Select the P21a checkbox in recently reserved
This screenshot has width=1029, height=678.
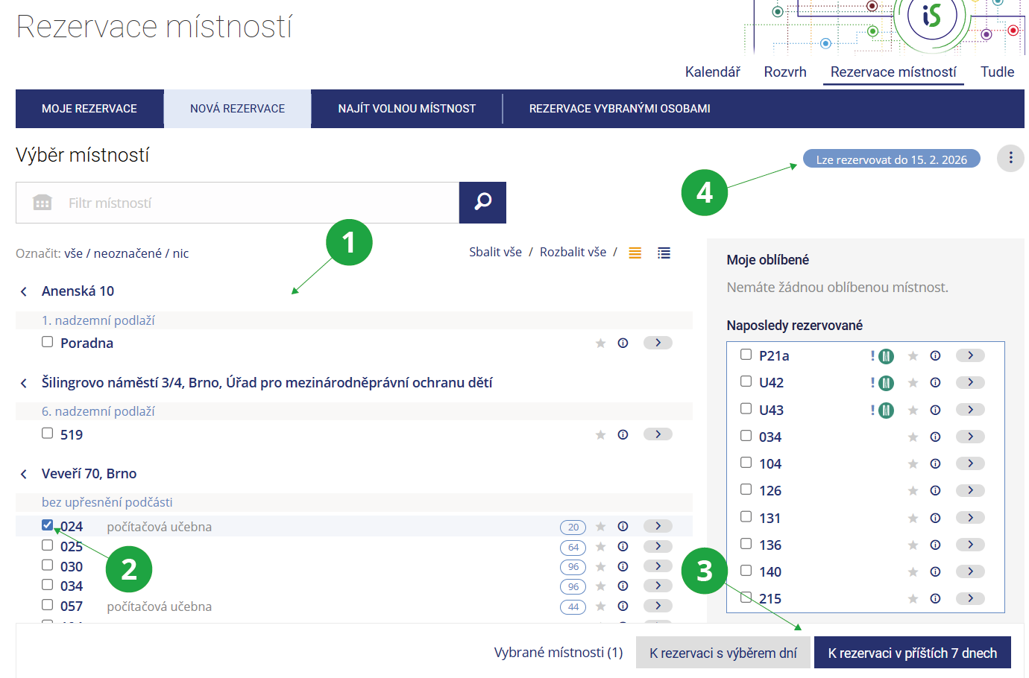tap(746, 355)
